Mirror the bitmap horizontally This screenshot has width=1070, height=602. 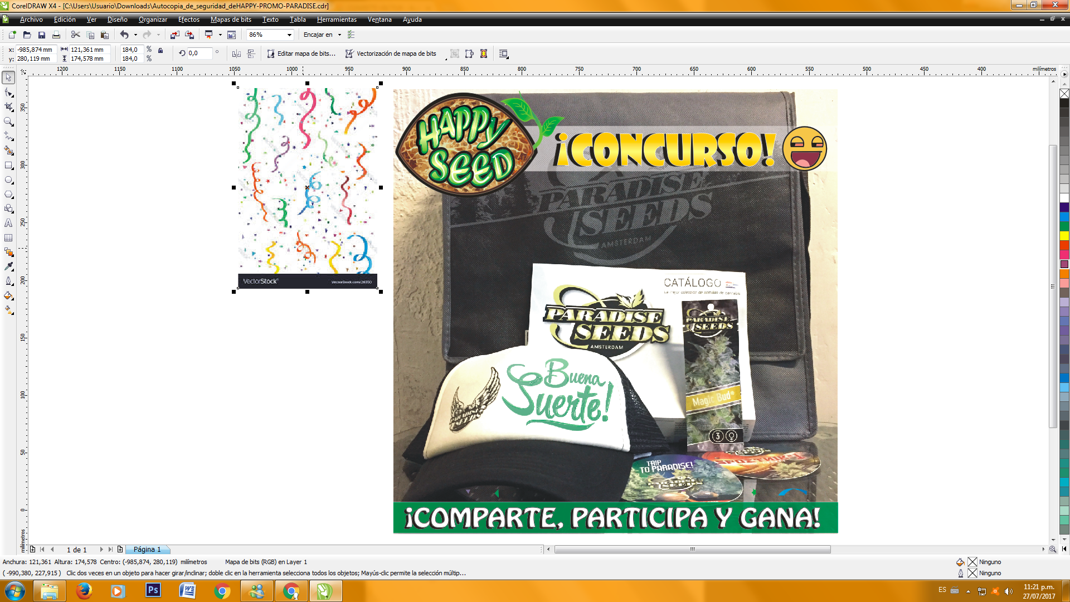tap(236, 54)
